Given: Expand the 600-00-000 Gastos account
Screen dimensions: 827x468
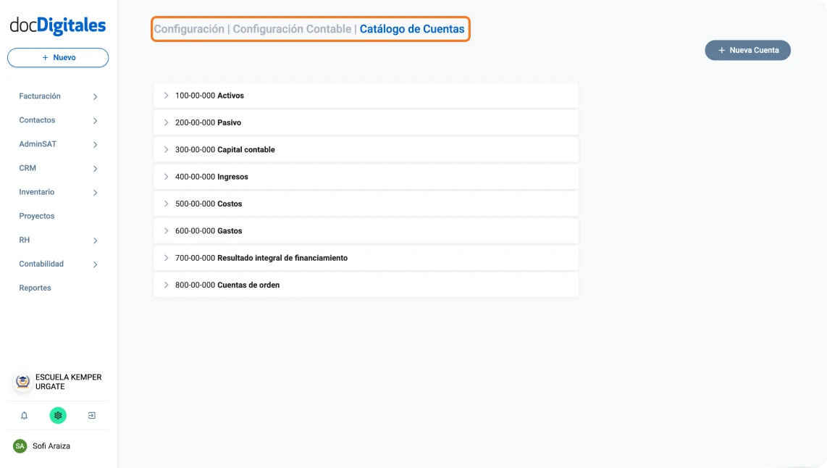Looking at the screenshot, I should pyautogui.click(x=167, y=230).
